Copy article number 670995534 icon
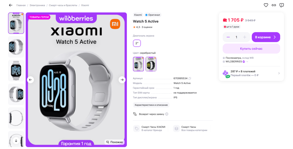This screenshot has width=293, height=149. pyautogui.click(x=190, y=78)
